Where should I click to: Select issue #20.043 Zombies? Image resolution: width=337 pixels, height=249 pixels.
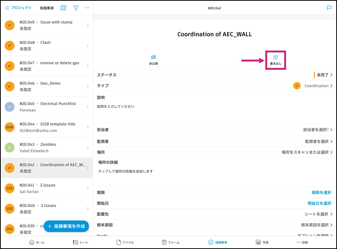(x=47, y=148)
